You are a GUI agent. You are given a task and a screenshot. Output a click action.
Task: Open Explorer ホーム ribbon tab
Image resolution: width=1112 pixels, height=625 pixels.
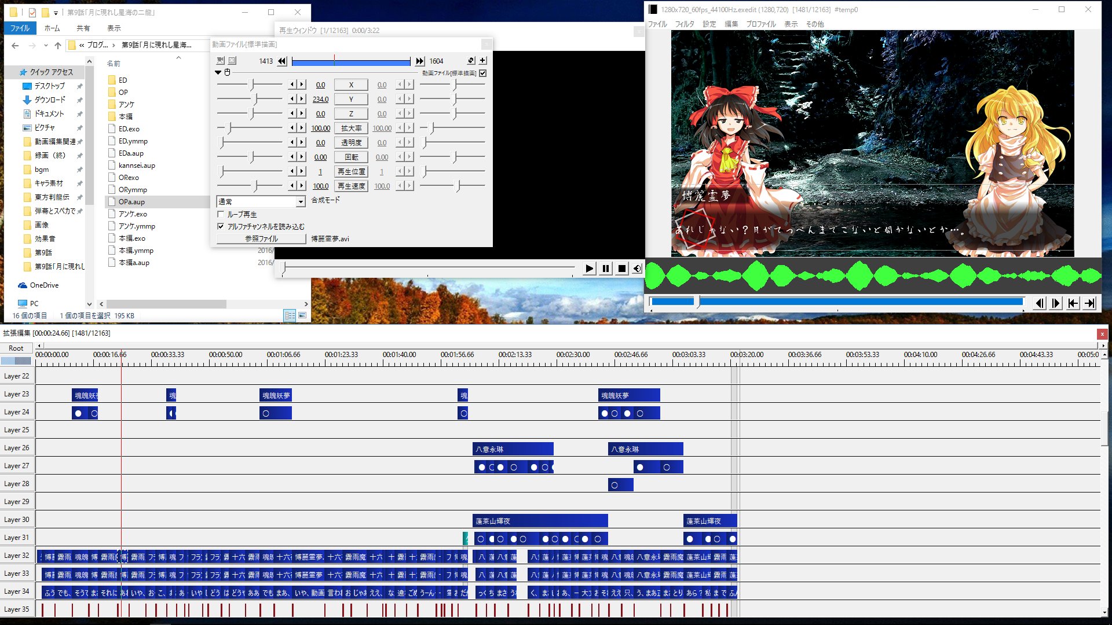coord(52,28)
